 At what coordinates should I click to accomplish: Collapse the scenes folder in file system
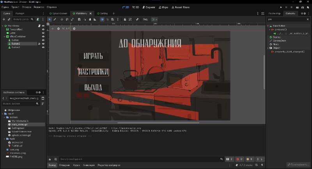point(5,117)
